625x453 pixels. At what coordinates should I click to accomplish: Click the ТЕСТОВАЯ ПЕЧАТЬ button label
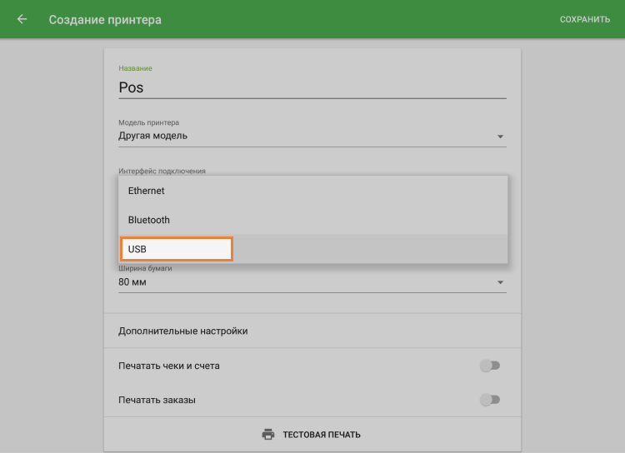point(321,435)
